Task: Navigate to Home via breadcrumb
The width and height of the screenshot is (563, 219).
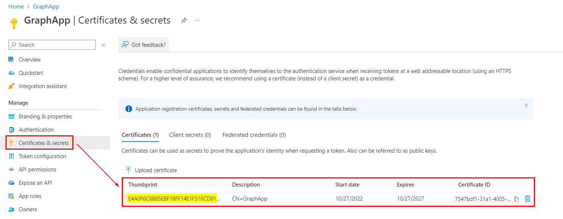Action: pyautogui.click(x=16, y=6)
